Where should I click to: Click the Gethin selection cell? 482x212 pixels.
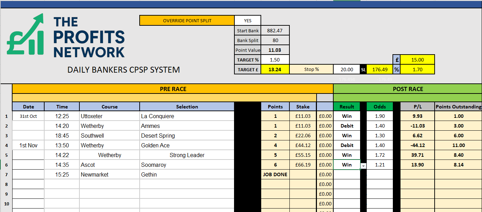pos(187,174)
